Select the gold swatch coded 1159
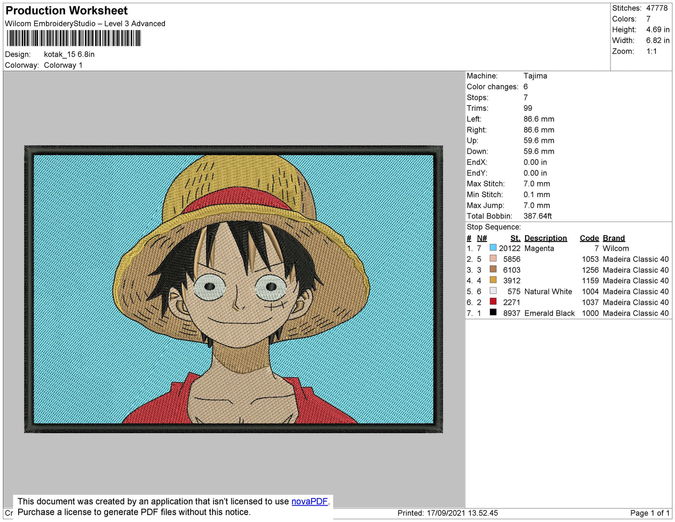The height and width of the screenshot is (522, 675). [493, 280]
